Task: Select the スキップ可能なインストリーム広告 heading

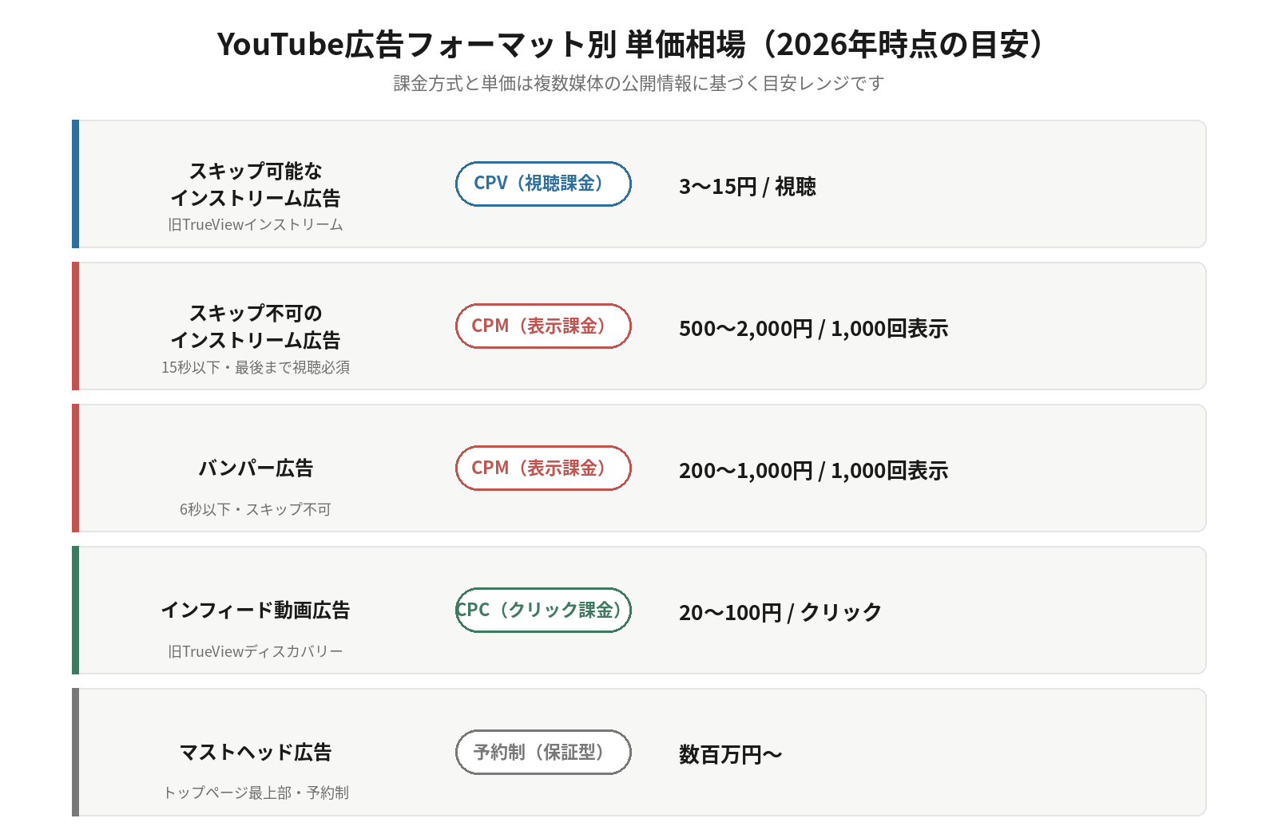Action: click(256, 184)
